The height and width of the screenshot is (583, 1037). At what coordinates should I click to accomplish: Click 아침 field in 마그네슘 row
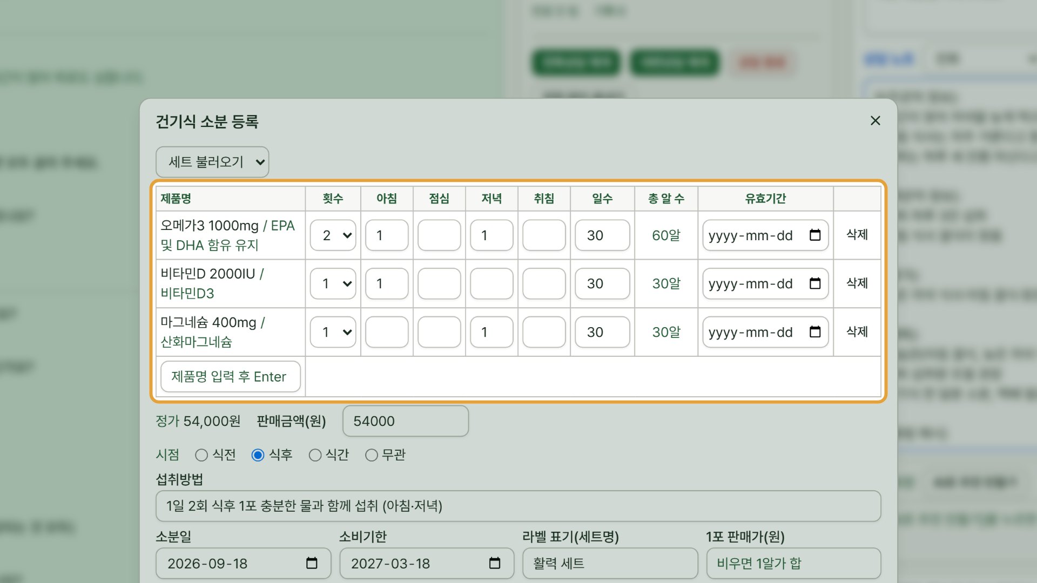[x=387, y=332]
